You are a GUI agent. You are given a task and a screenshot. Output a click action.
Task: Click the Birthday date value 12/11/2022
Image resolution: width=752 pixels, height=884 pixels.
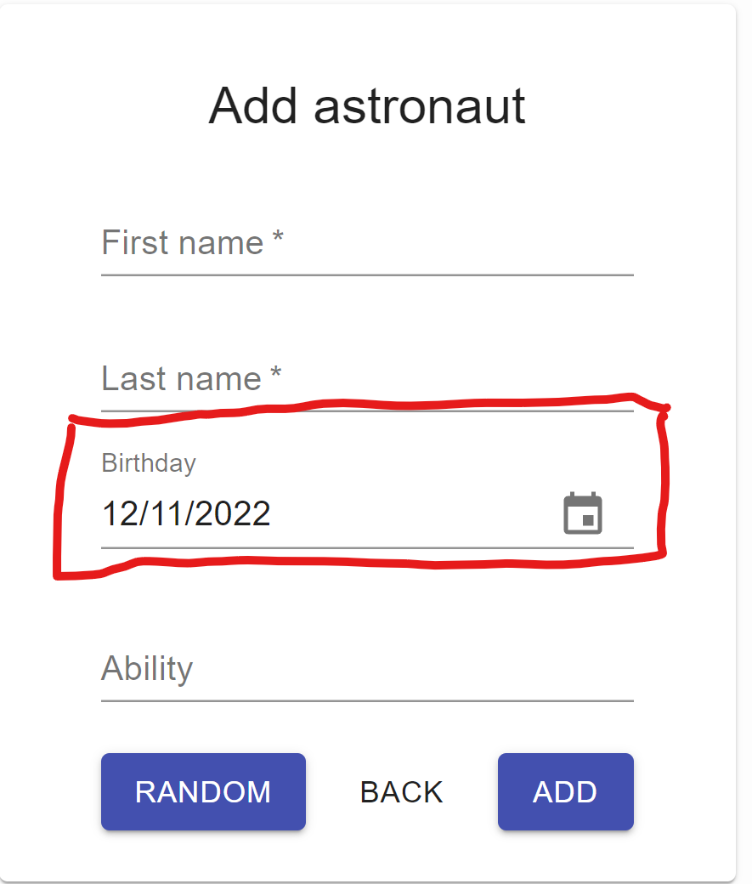[186, 513]
